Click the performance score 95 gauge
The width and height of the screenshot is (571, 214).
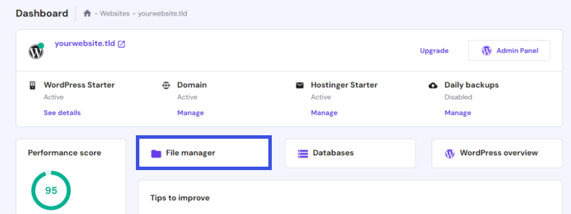pyautogui.click(x=51, y=191)
